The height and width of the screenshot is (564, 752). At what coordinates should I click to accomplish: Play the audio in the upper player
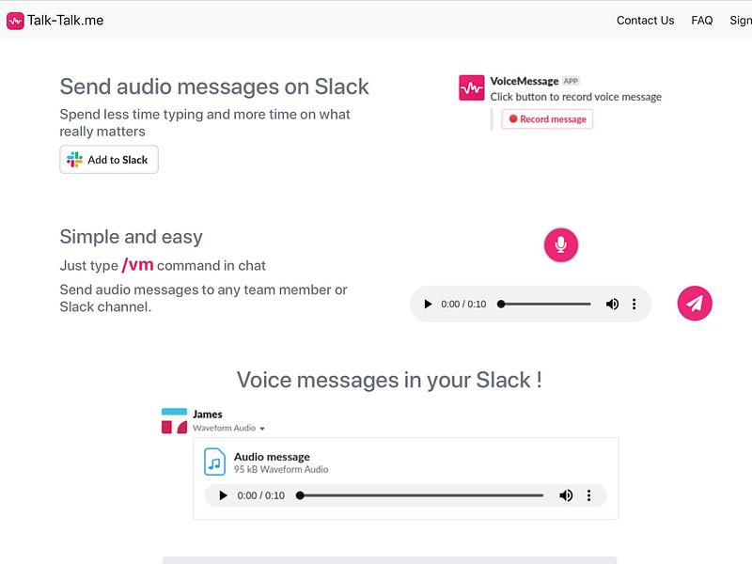(428, 304)
